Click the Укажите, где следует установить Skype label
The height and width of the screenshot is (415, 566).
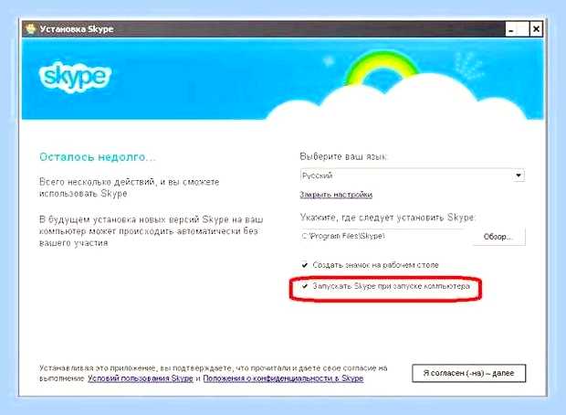(x=388, y=218)
